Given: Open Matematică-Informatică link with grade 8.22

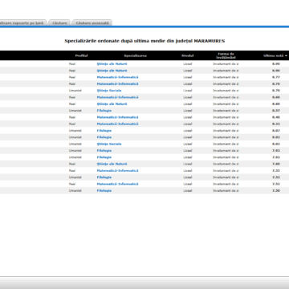Looking at the screenshot, I should [117, 124].
